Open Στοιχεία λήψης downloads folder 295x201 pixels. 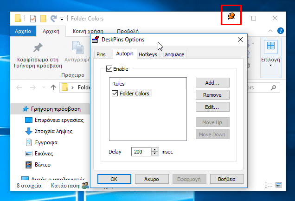49,131
